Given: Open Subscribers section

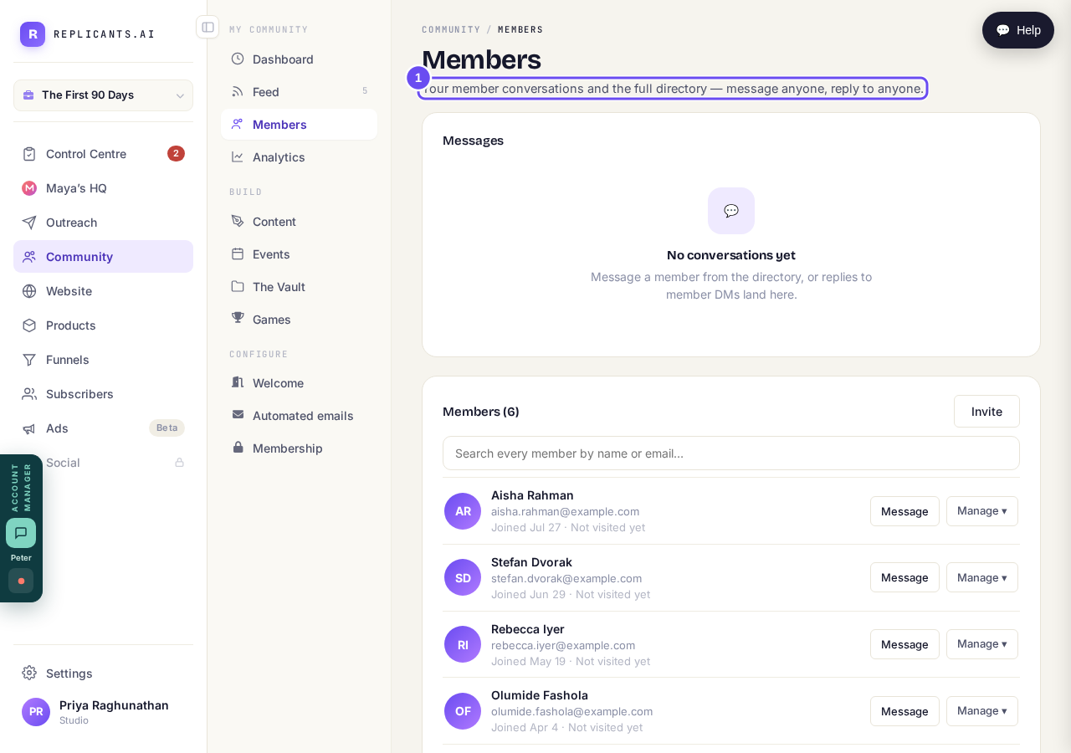Looking at the screenshot, I should (103, 394).
